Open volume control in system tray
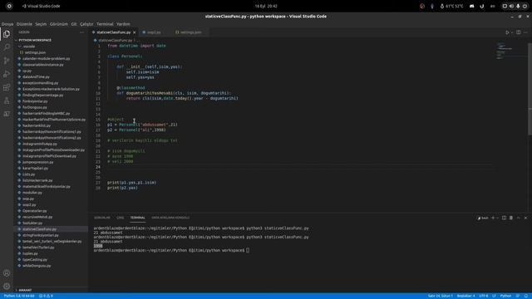The width and height of the screenshot is (532, 299). point(512,6)
